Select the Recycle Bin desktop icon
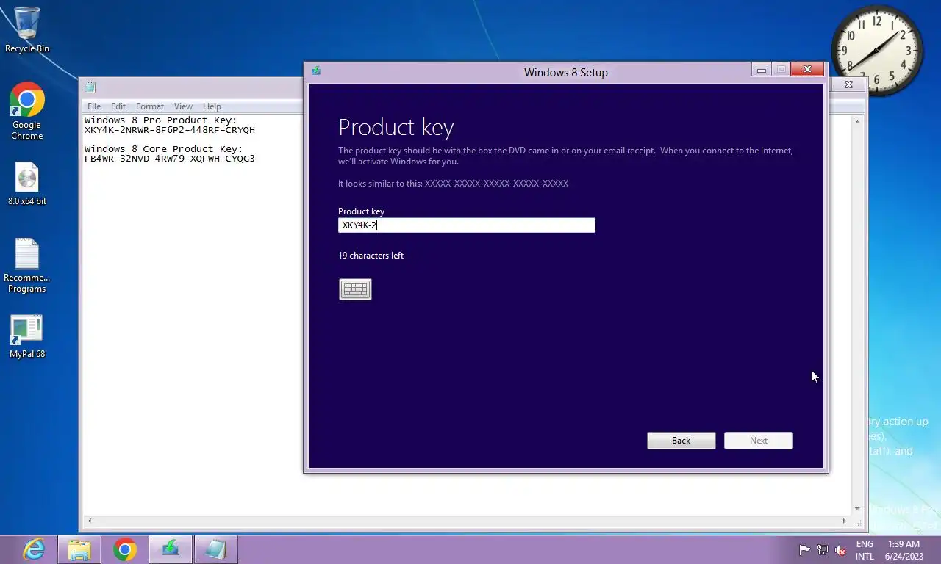Image resolution: width=941 pixels, height=564 pixels. pyautogui.click(x=27, y=29)
